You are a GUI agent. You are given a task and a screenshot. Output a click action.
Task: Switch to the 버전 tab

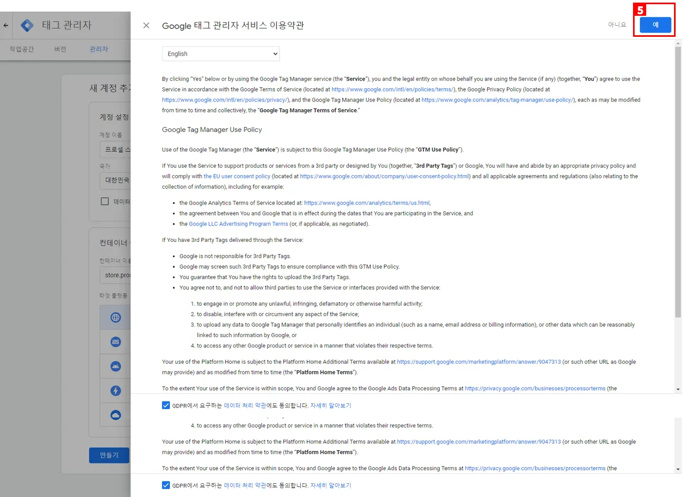60,49
